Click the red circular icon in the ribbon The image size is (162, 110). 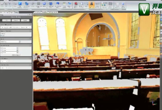pyautogui.click(x=76, y=4)
